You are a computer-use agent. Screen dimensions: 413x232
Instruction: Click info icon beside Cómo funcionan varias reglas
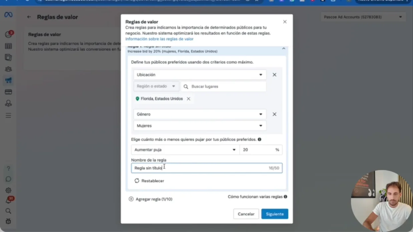pyautogui.click(x=286, y=197)
